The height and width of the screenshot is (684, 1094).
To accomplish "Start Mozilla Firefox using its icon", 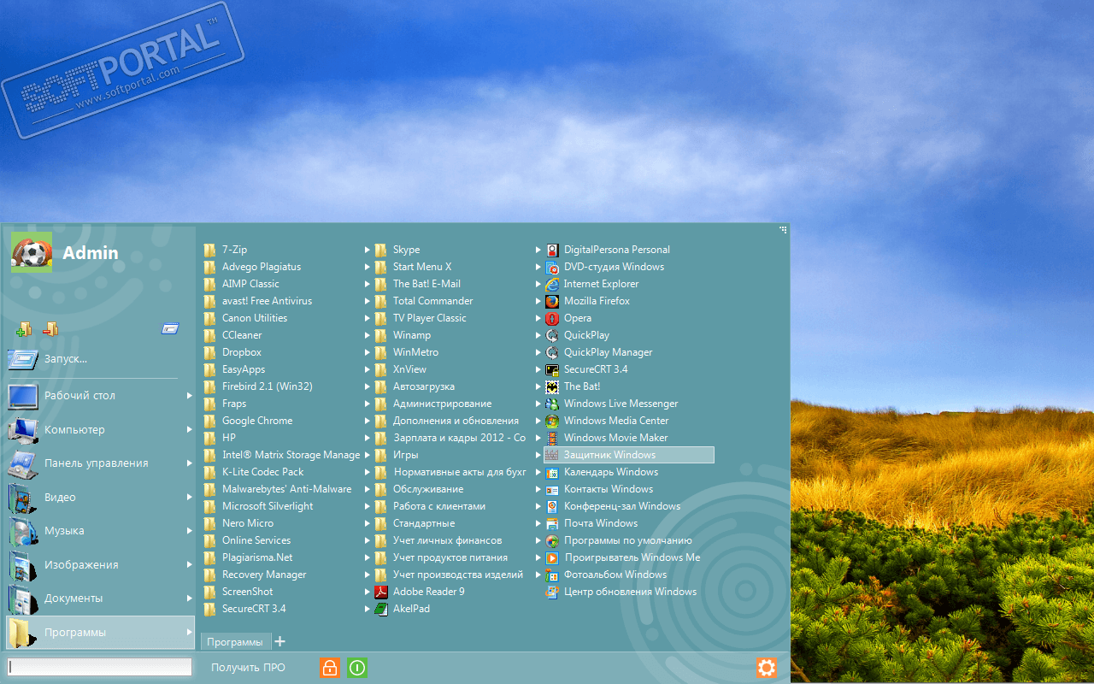I will [552, 301].
